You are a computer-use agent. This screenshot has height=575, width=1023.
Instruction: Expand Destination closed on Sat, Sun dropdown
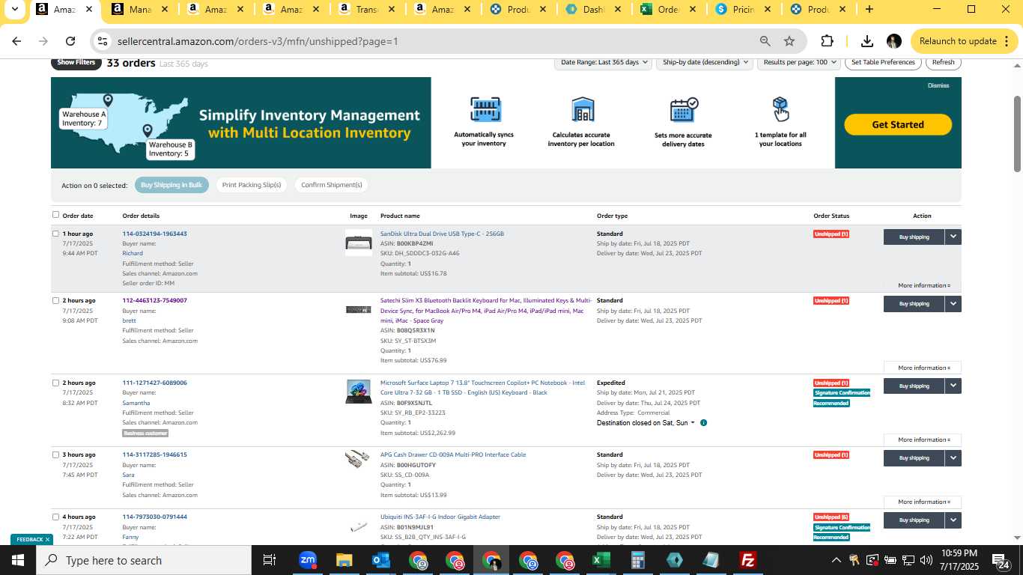coord(646,423)
